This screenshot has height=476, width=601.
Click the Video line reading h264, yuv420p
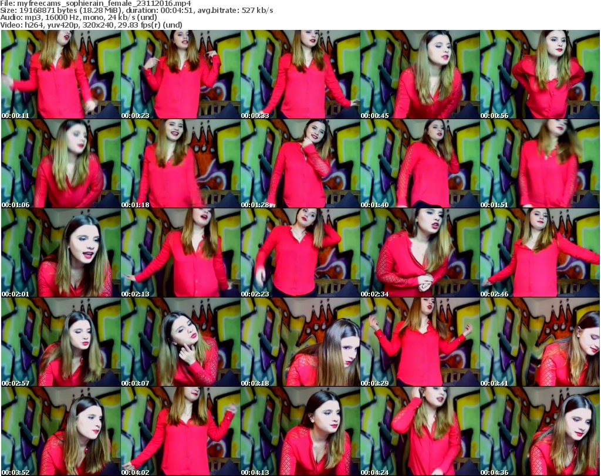91,25
